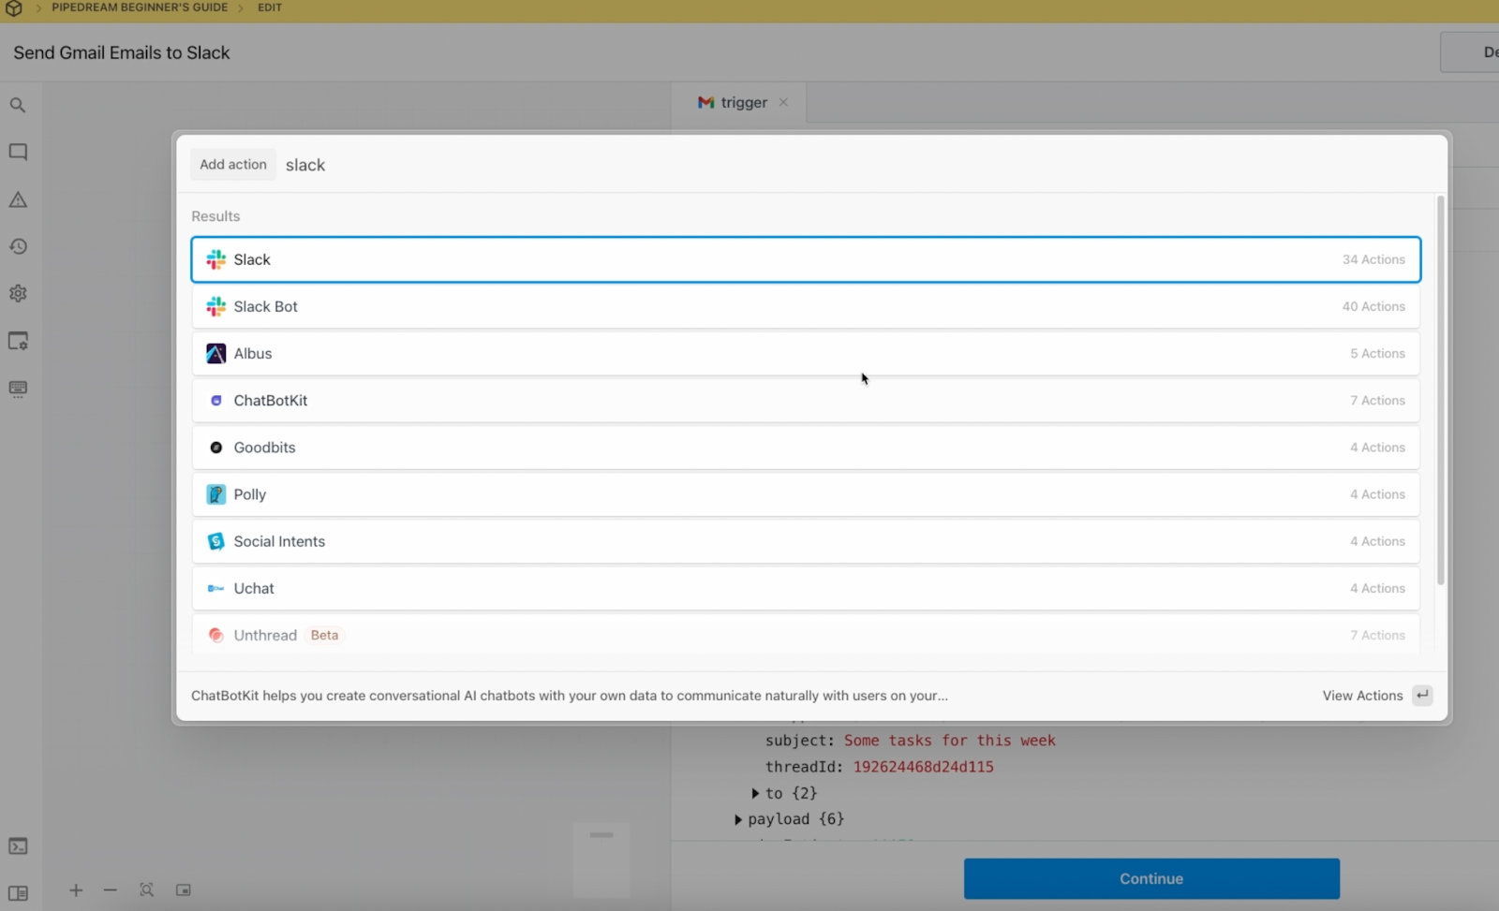Pick the Goodbits app result
Image resolution: width=1499 pixels, height=911 pixels.
(806, 448)
